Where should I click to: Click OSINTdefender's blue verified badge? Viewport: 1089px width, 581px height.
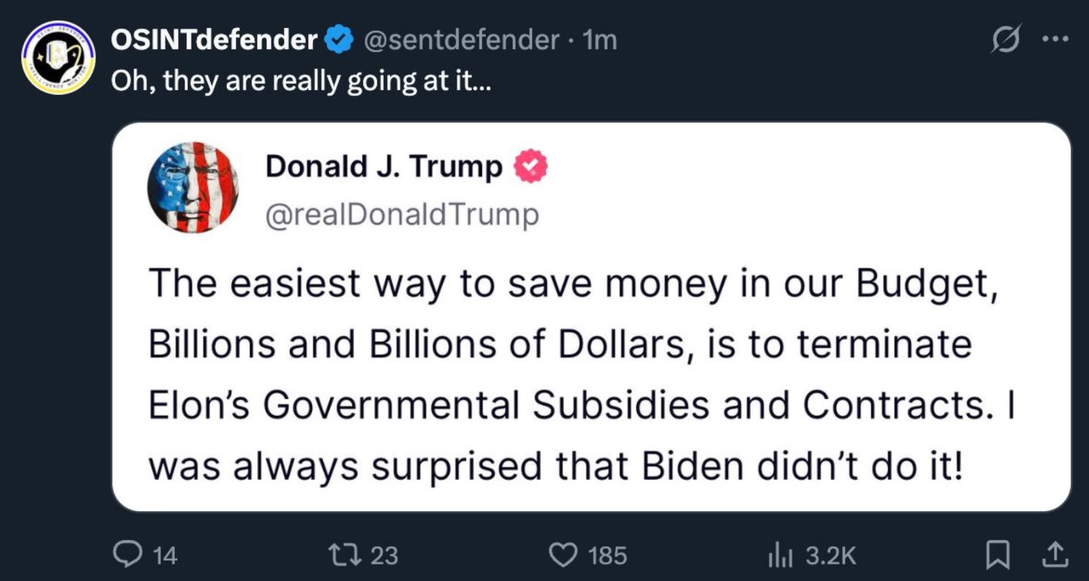[339, 40]
